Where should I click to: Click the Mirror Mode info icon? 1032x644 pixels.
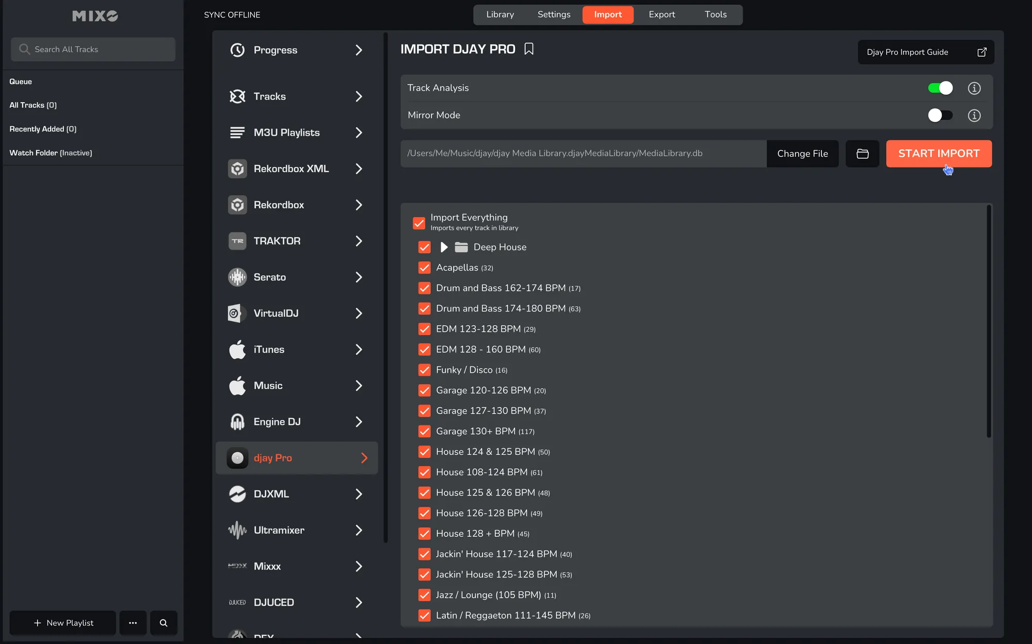[974, 115]
